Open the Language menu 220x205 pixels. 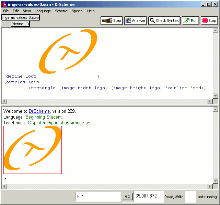click(x=43, y=11)
